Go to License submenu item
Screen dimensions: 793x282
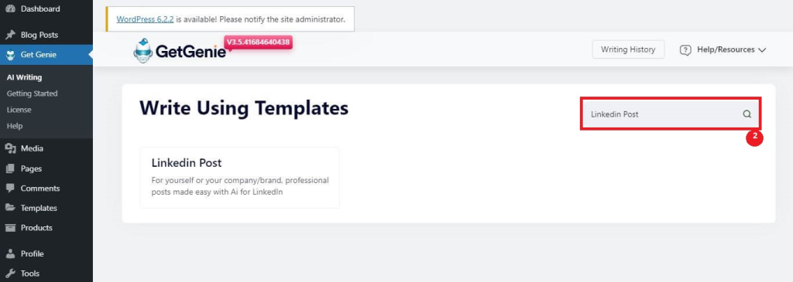pos(19,110)
